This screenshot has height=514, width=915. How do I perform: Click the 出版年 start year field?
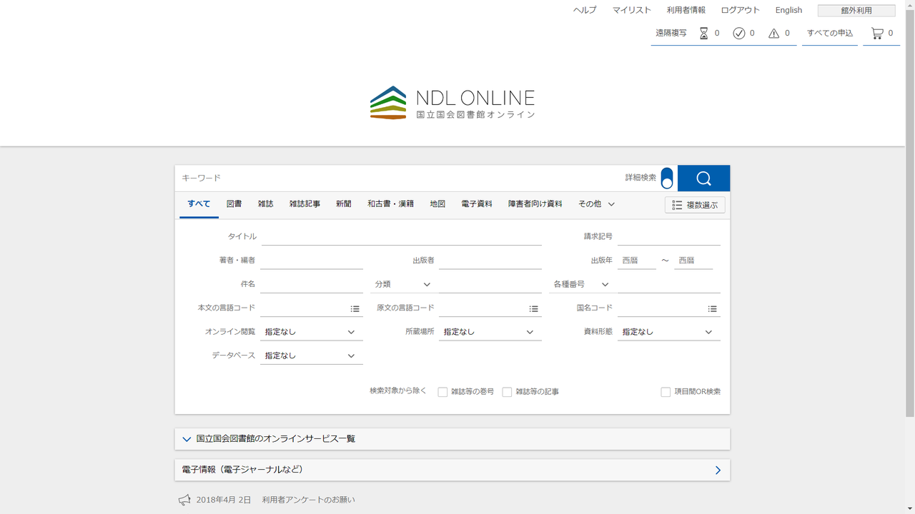[637, 261]
